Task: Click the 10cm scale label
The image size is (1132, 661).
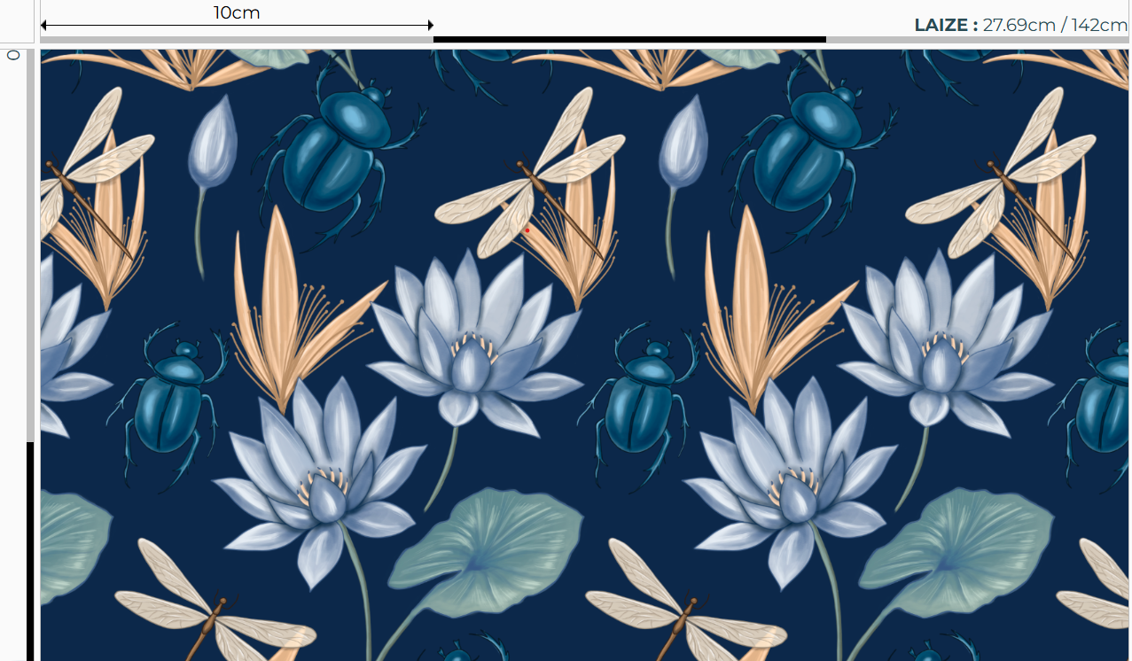Action: (237, 12)
